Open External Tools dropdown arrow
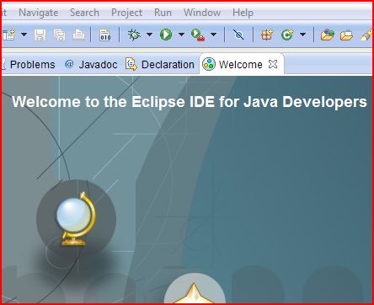This screenshot has width=374, height=305. coord(214,35)
